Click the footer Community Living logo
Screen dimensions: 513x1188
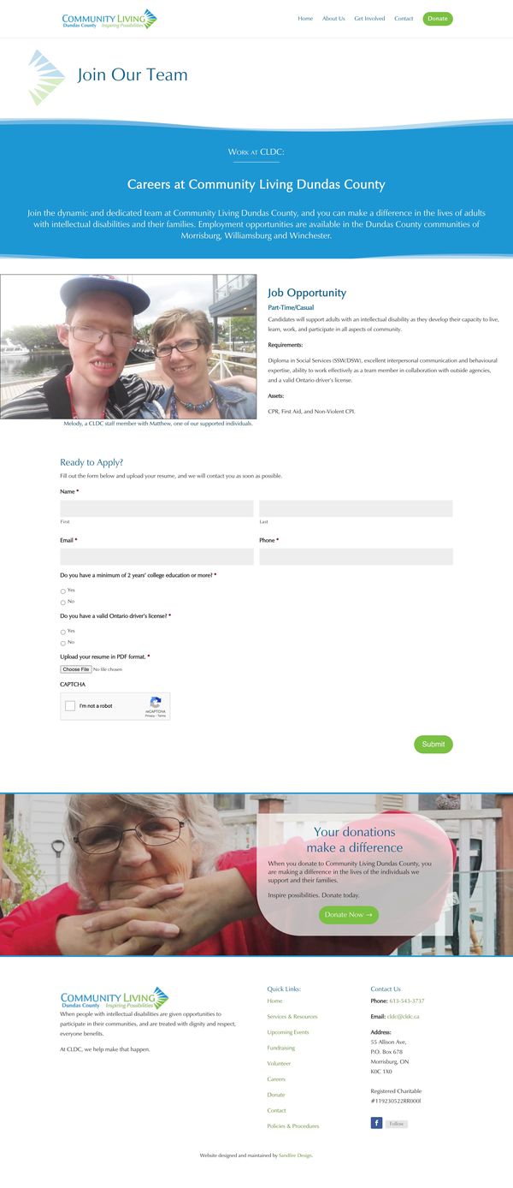point(115,999)
